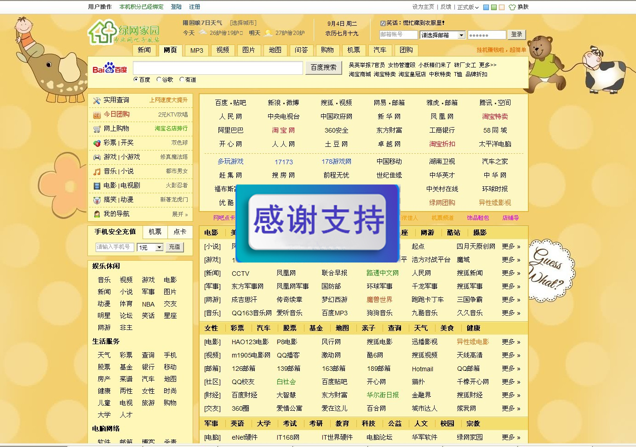The width and height of the screenshot is (636, 447).
Task: Click the 彩票 lottery balls icon
Action: [x=97, y=143]
